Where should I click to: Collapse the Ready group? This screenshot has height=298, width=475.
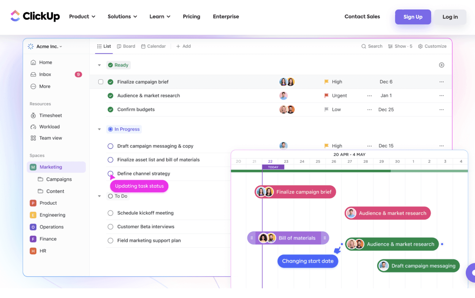click(99, 65)
